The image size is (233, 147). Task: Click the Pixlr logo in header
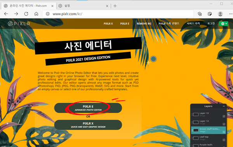19,24
